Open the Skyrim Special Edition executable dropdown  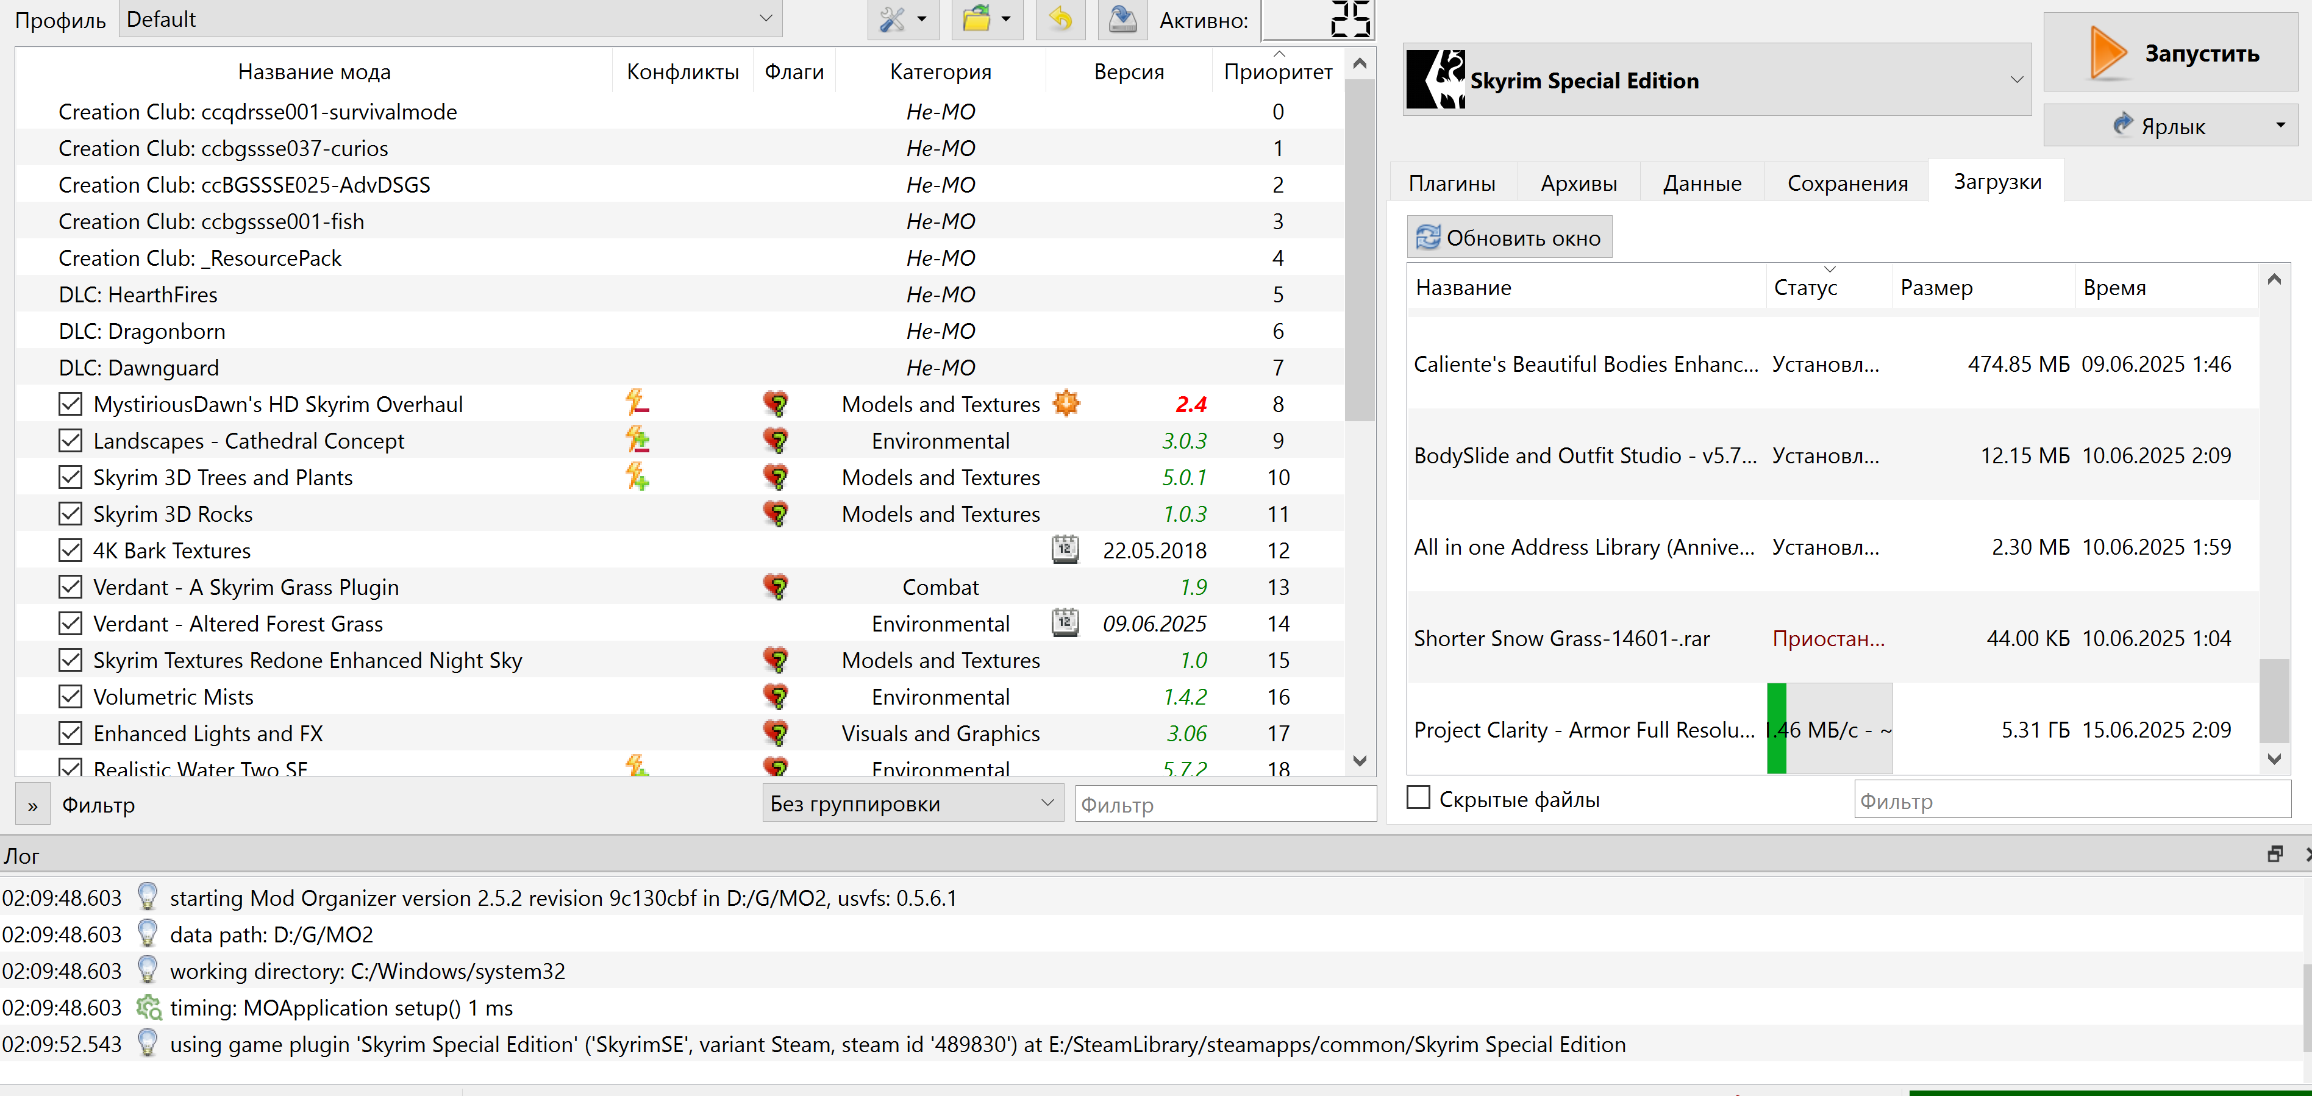[x=1716, y=80]
